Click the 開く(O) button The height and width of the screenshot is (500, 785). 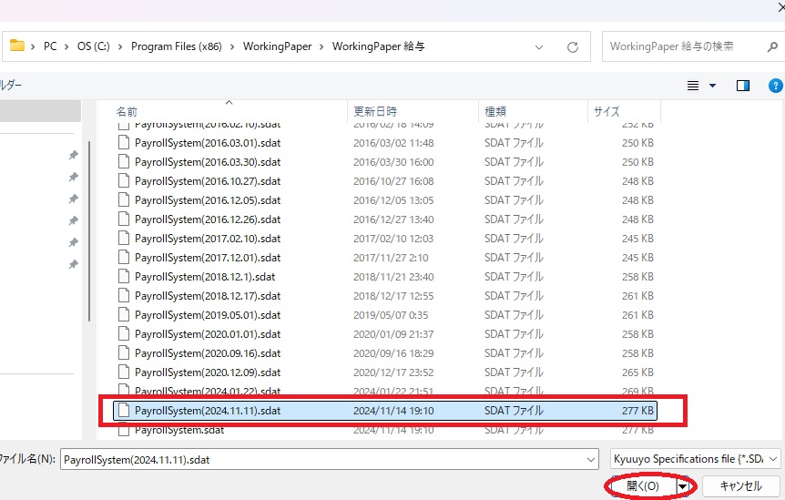[x=642, y=486]
